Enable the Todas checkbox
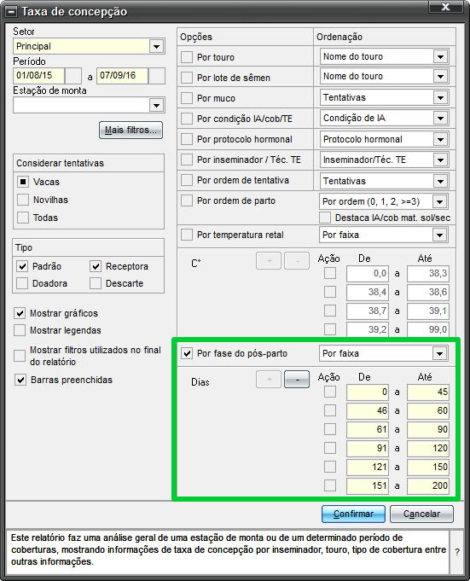The height and width of the screenshot is (581, 470). (x=23, y=218)
